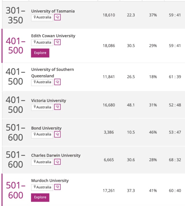Select Australia location tag for University of Tasmania
The height and width of the screenshot is (206, 185).
42,18
